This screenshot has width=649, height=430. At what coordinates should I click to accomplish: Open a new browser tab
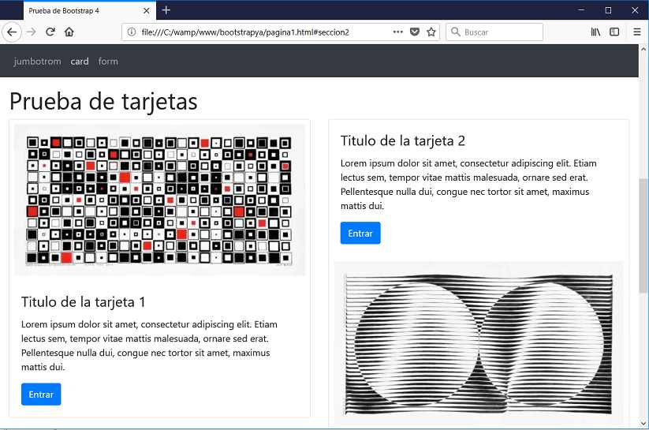pos(166,10)
